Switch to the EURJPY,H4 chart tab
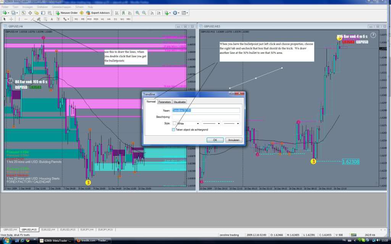 click(x=87, y=230)
